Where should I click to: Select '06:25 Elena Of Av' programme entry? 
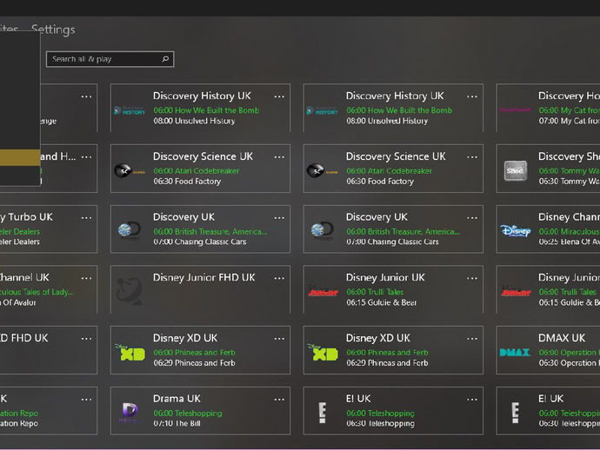569,242
